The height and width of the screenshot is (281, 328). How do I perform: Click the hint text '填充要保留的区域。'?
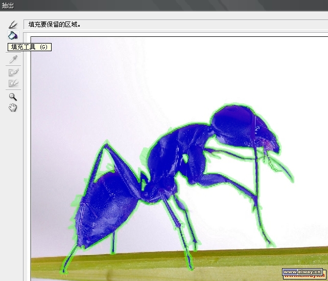pos(54,25)
